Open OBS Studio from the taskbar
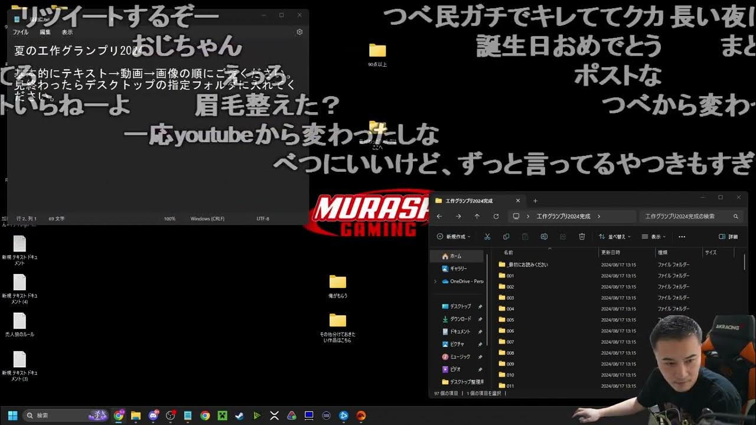 [171, 416]
